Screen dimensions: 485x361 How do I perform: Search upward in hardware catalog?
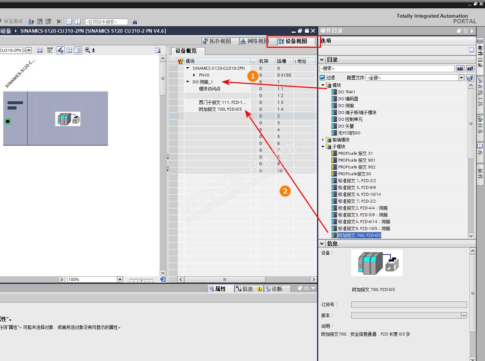point(470,68)
